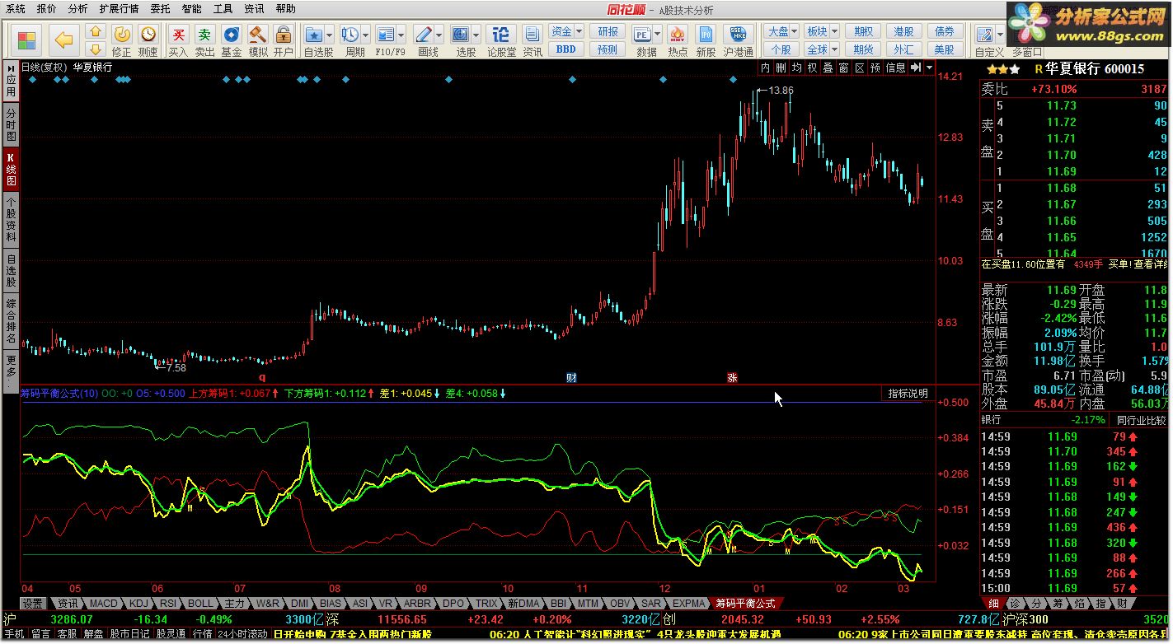Toggle the 内 chart overlay button
This screenshot has width=1173, height=644.
click(766, 68)
